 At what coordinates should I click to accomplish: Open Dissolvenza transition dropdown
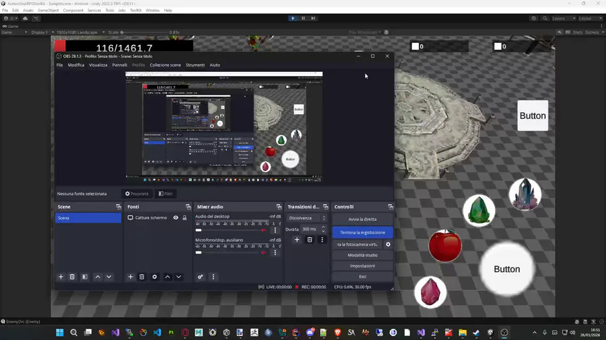click(x=307, y=218)
